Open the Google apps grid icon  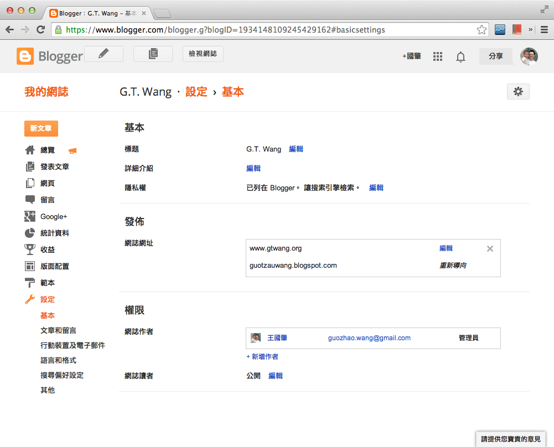(437, 56)
